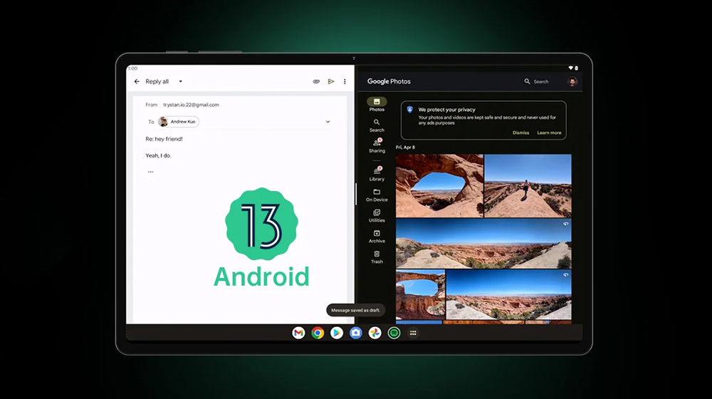Click the Learn more link

point(549,133)
